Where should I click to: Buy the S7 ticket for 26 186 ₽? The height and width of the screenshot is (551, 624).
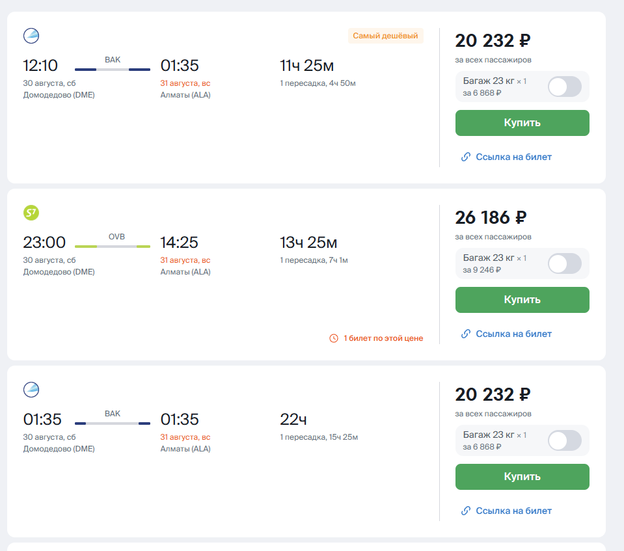(x=522, y=300)
